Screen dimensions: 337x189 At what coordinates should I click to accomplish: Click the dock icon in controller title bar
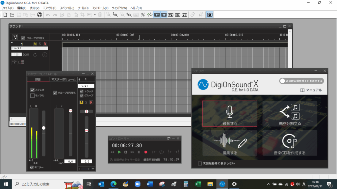(169, 138)
